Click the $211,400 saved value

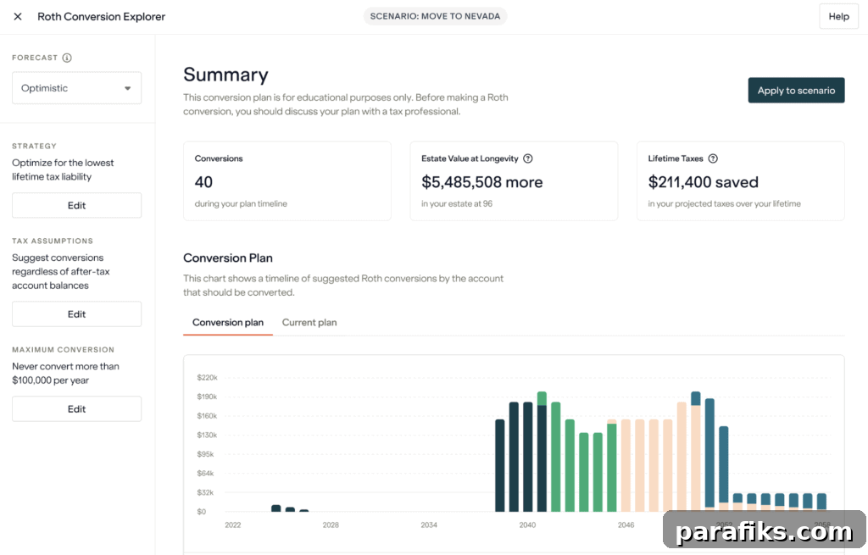pyautogui.click(x=703, y=182)
